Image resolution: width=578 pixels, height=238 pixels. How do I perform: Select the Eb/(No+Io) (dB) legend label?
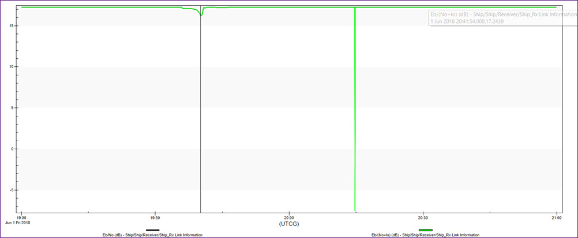click(426, 235)
